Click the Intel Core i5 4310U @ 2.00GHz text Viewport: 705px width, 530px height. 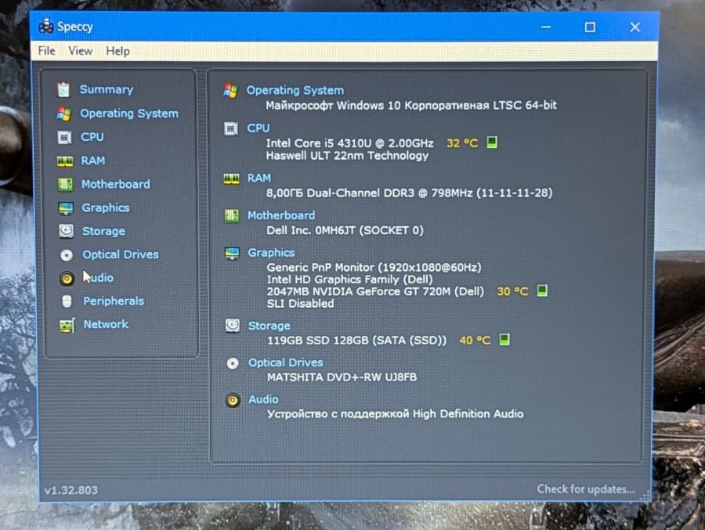(x=350, y=143)
